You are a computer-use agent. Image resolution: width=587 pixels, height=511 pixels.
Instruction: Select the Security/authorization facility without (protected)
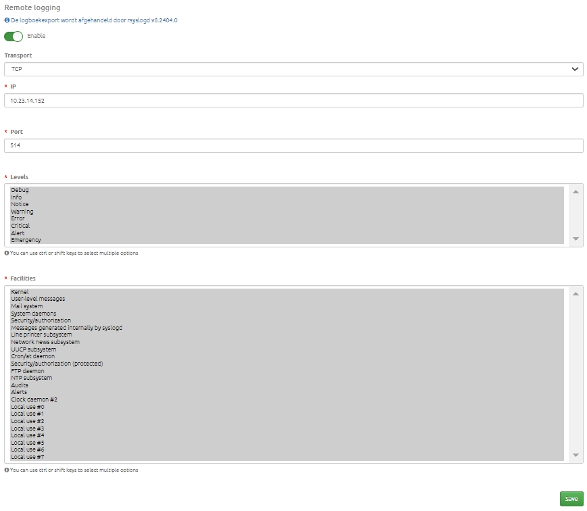pos(287,320)
